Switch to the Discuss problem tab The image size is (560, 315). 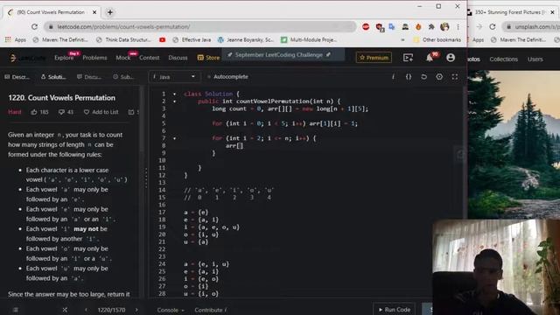point(89,77)
